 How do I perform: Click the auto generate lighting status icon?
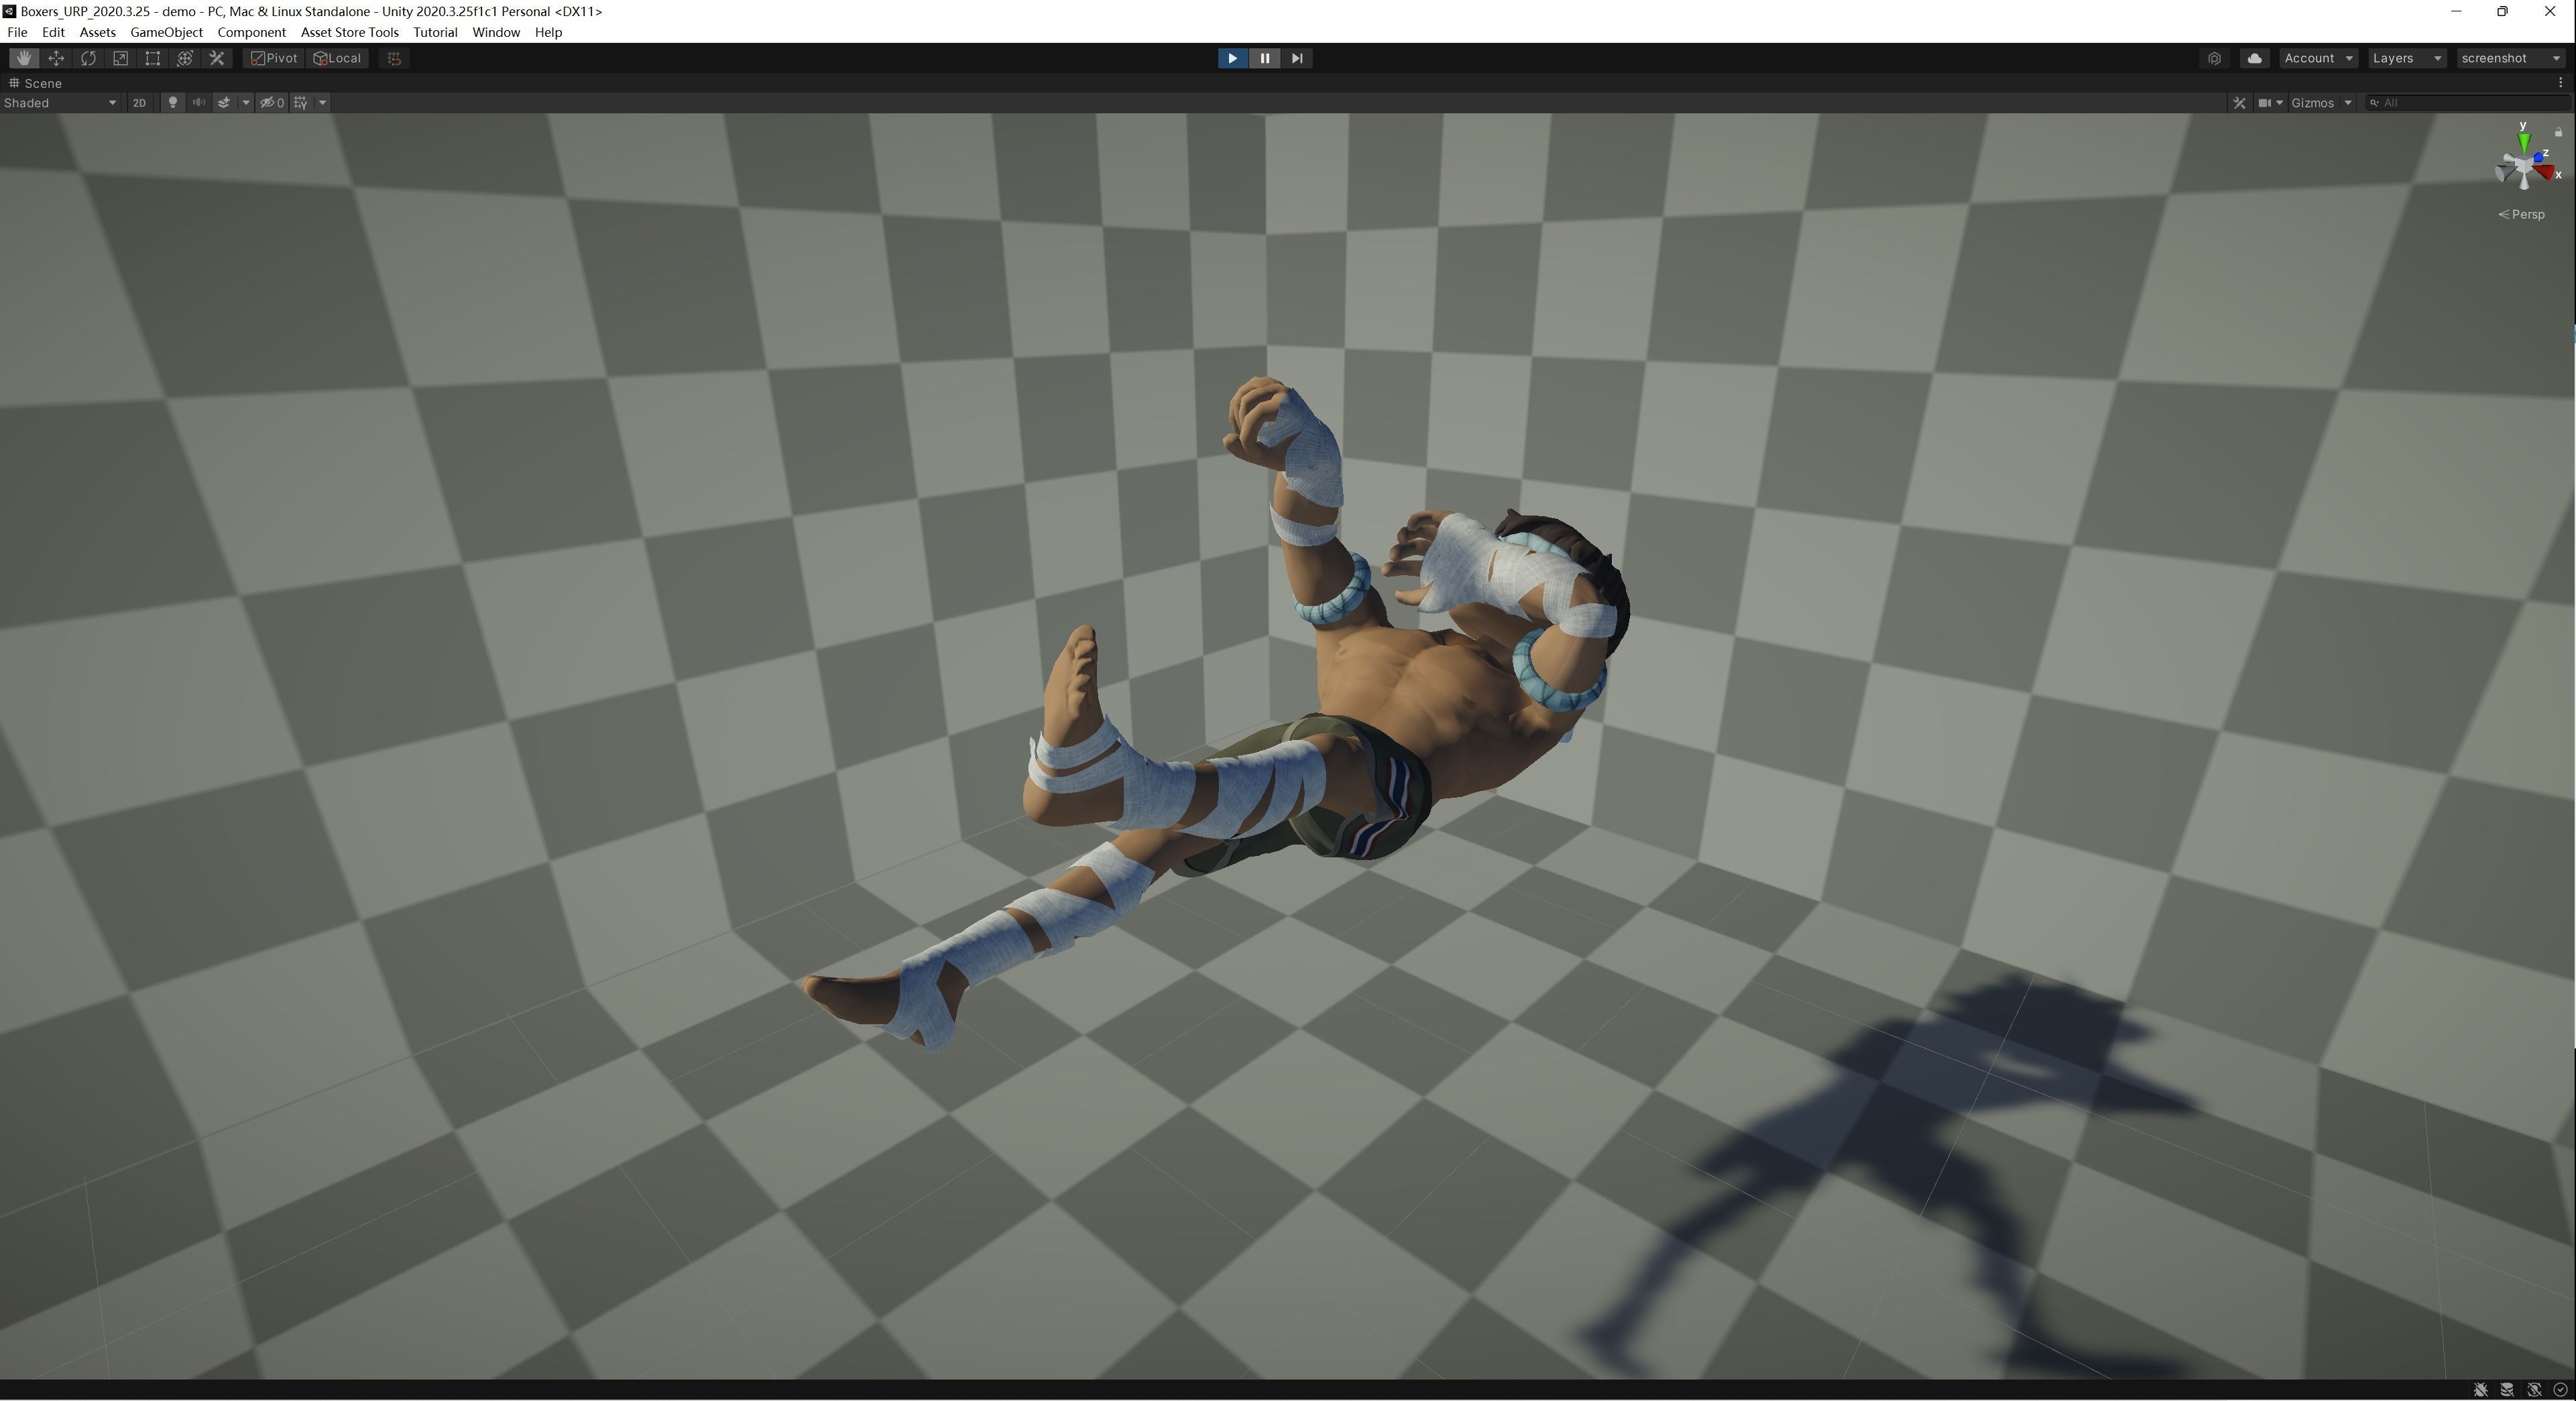click(x=2534, y=1390)
